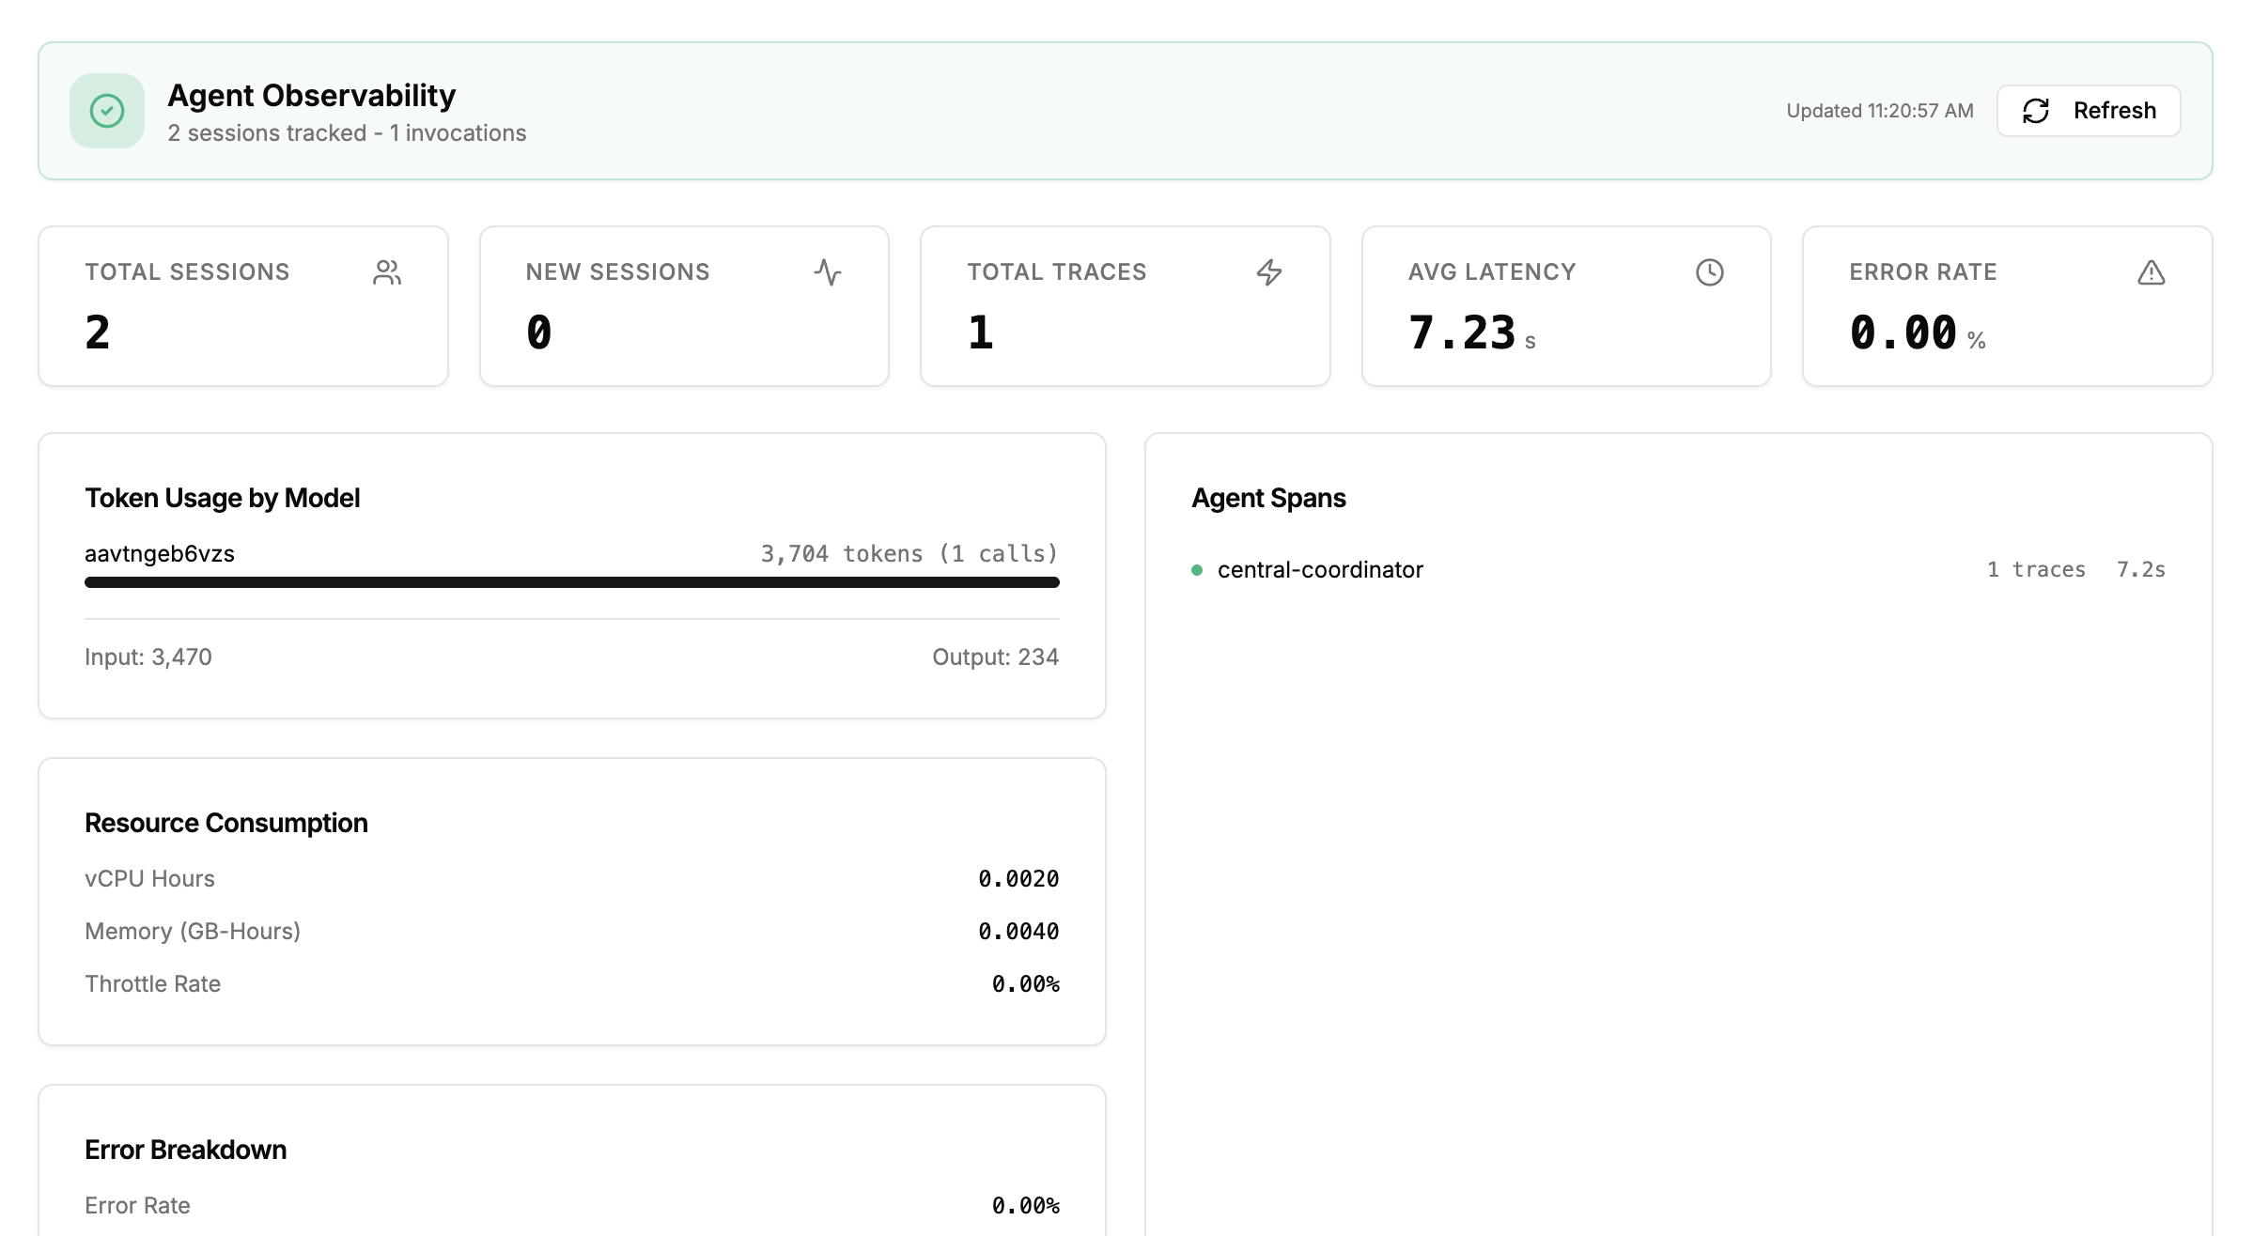The image size is (2253, 1236).
Task: Click the green dot beside central-coordinator
Action: (x=1197, y=570)
